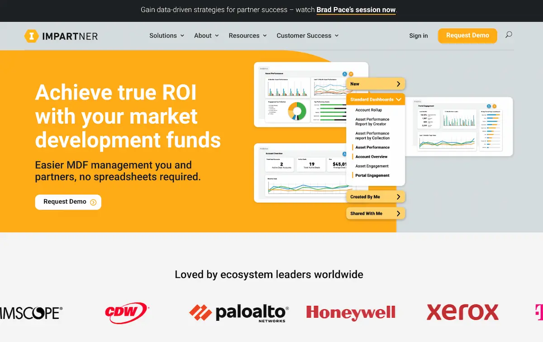Image resolution: width=543 pixels, height=342 pixels.
Task: Expand the Created By Me section
Action: tap(376, 197)
